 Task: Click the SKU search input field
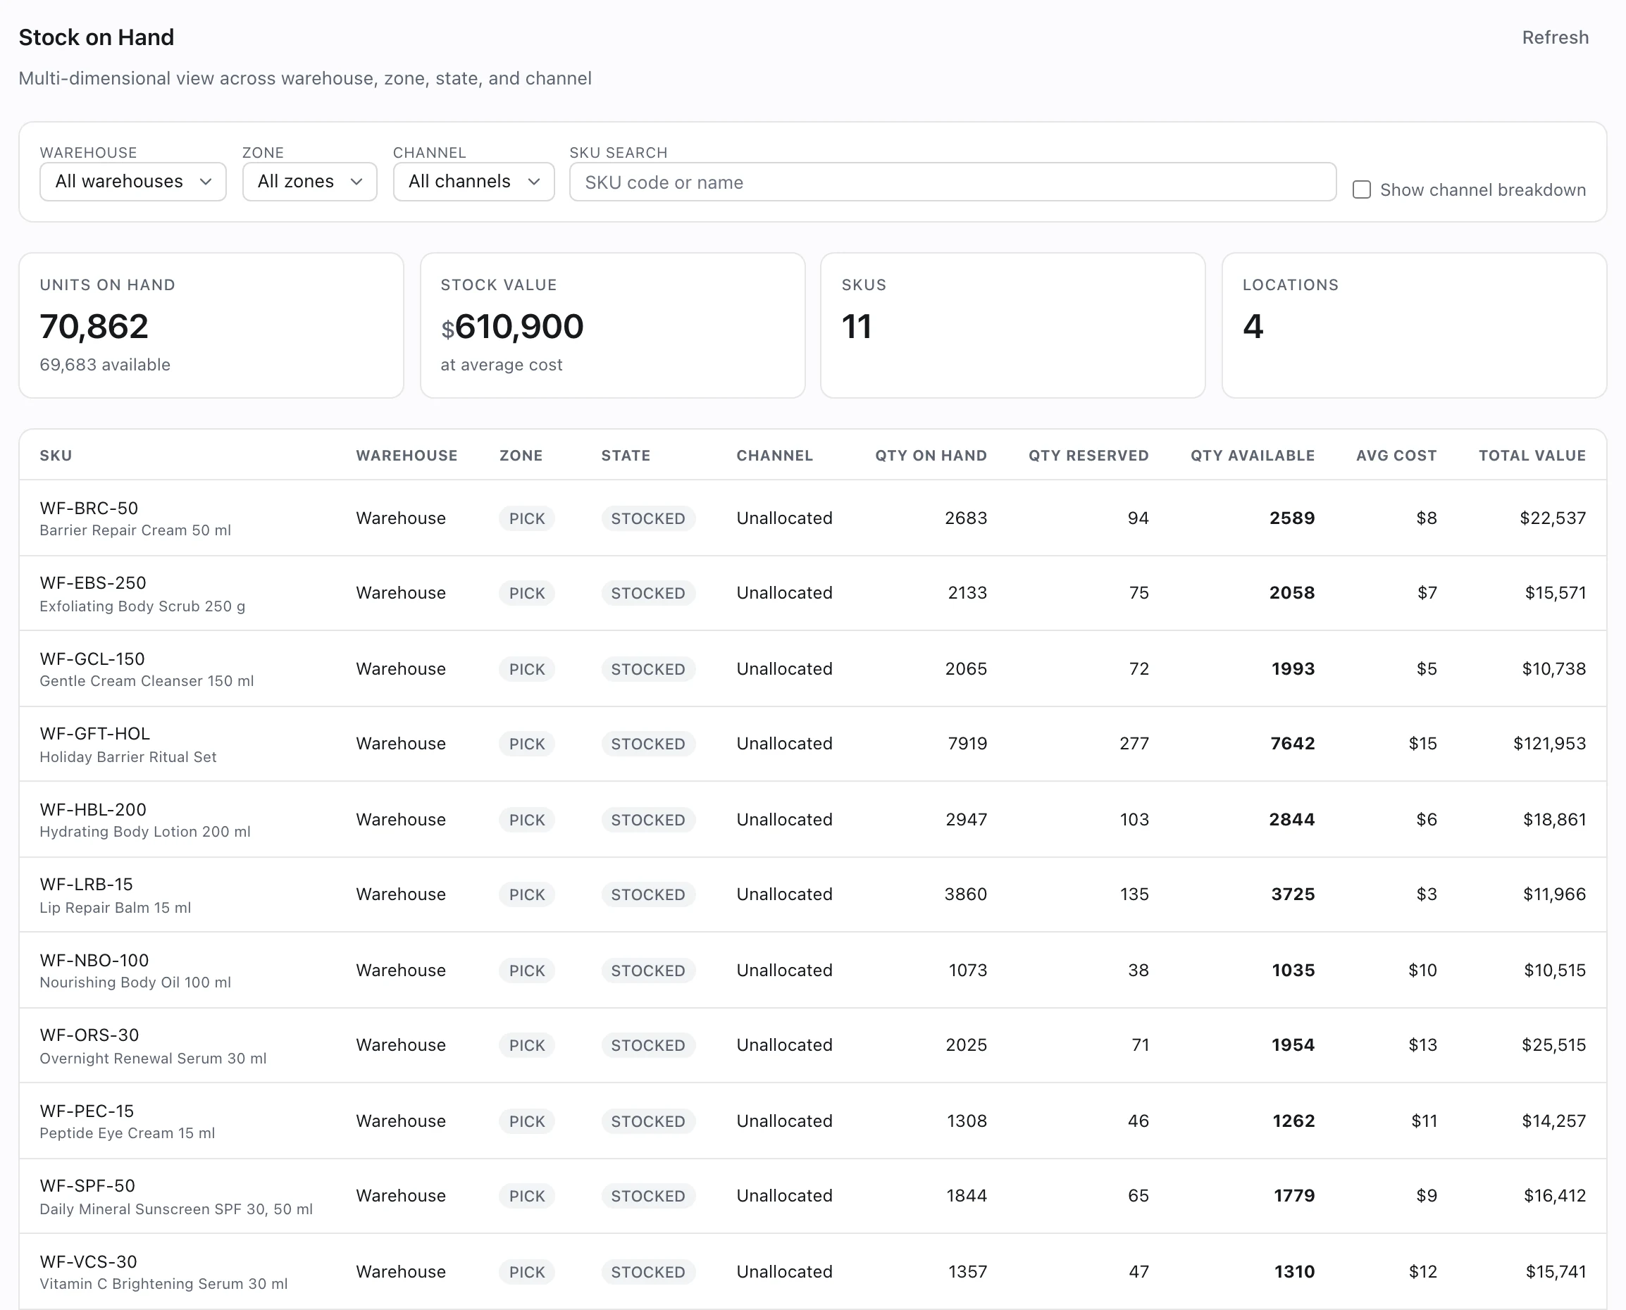[x=952, y=182]
